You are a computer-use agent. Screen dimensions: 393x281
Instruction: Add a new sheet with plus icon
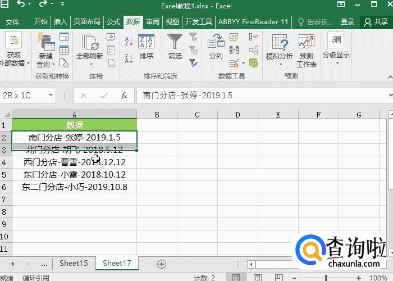tap(162, 264)
